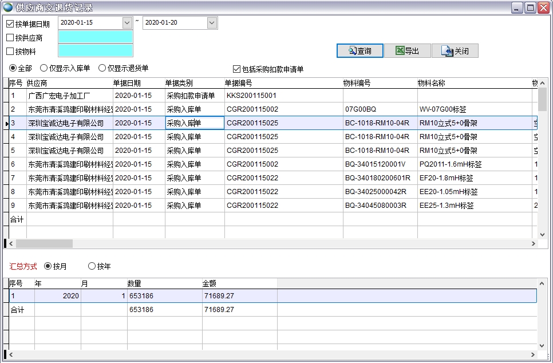Click the cyan supplier input field
Screen dimensions: 553x363
click(x=95, y=37)
